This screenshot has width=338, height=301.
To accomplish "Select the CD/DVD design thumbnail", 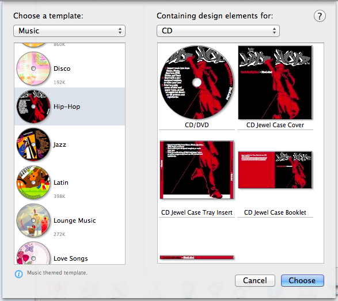I will point(197,82).
